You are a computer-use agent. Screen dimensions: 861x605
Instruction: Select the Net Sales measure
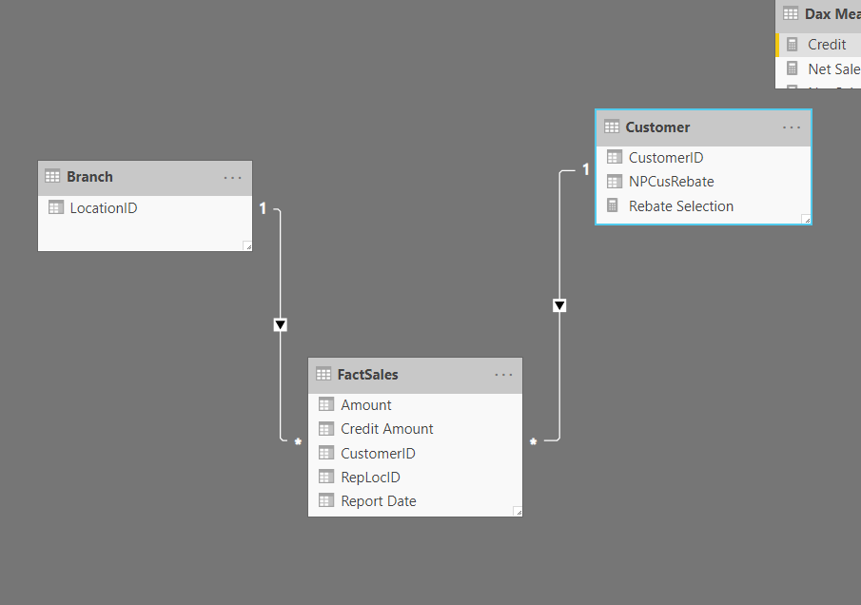click(819, 69)
